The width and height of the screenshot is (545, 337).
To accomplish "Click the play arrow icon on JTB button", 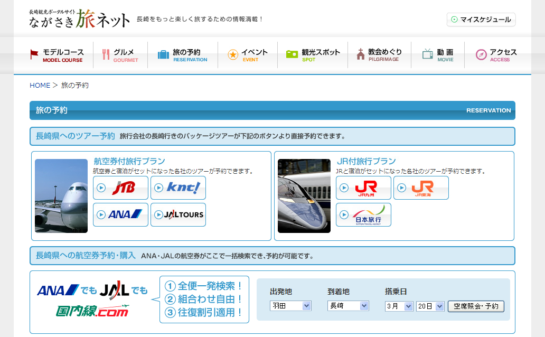I will (x=101, y=188).
